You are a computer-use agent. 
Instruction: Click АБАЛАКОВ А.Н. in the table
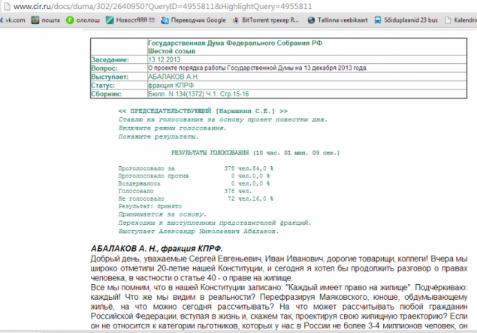point(174,77)
